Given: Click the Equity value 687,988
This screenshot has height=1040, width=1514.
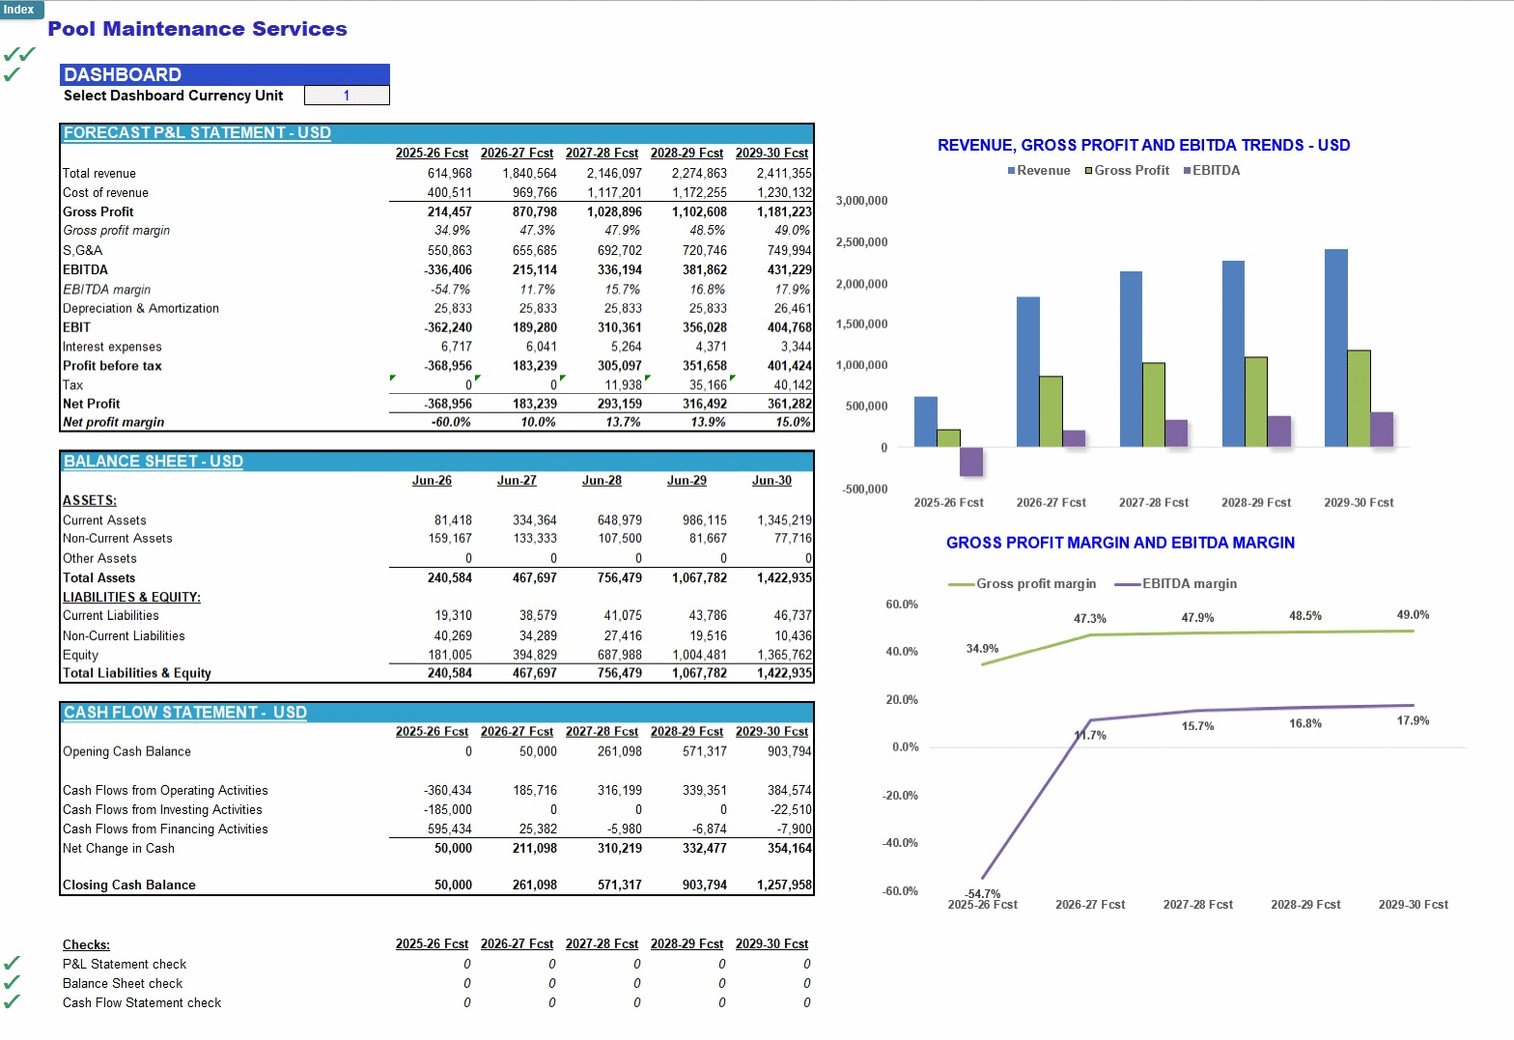Looking at the screenshot, I should [x=620, y=656].
